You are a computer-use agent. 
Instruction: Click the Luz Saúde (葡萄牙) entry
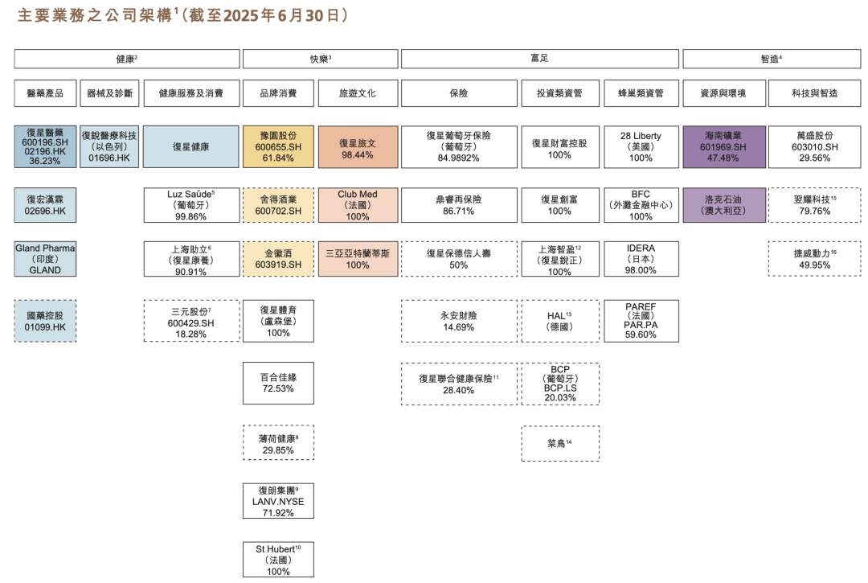coord(191,204)
